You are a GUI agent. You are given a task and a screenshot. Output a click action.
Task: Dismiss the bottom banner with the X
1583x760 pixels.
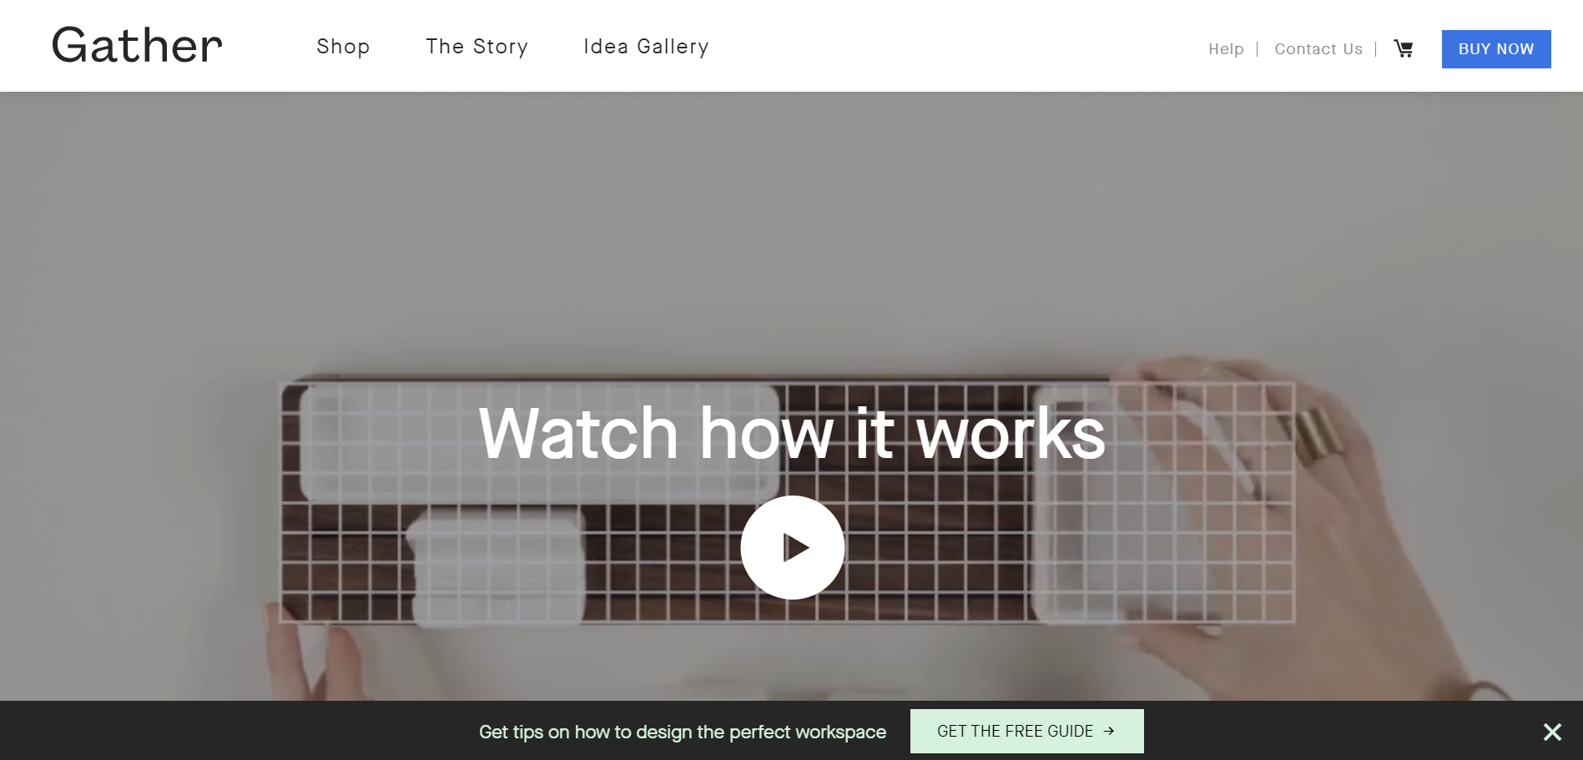[1552, 732]
